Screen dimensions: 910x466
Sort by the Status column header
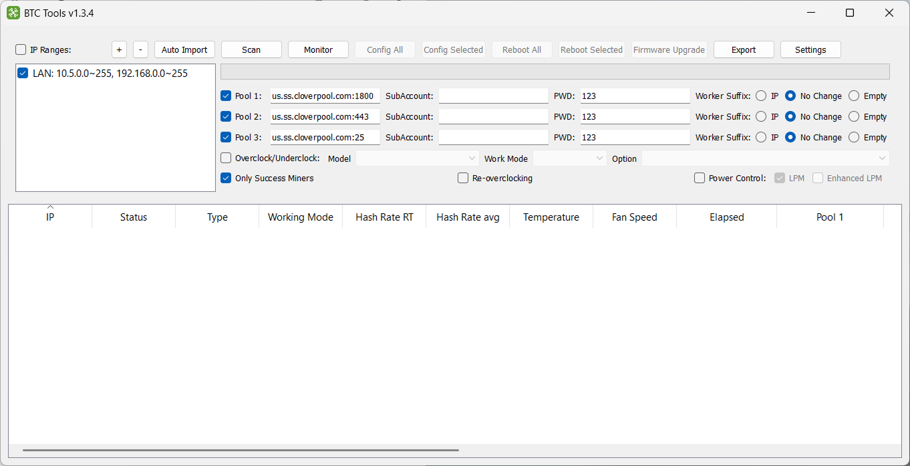coord(134,217)
